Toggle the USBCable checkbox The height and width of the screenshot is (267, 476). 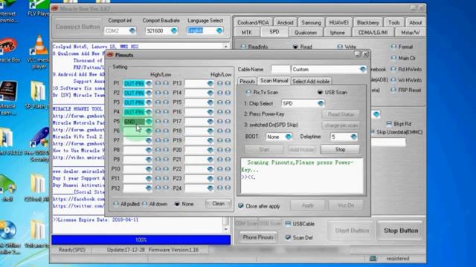[288, 224]
